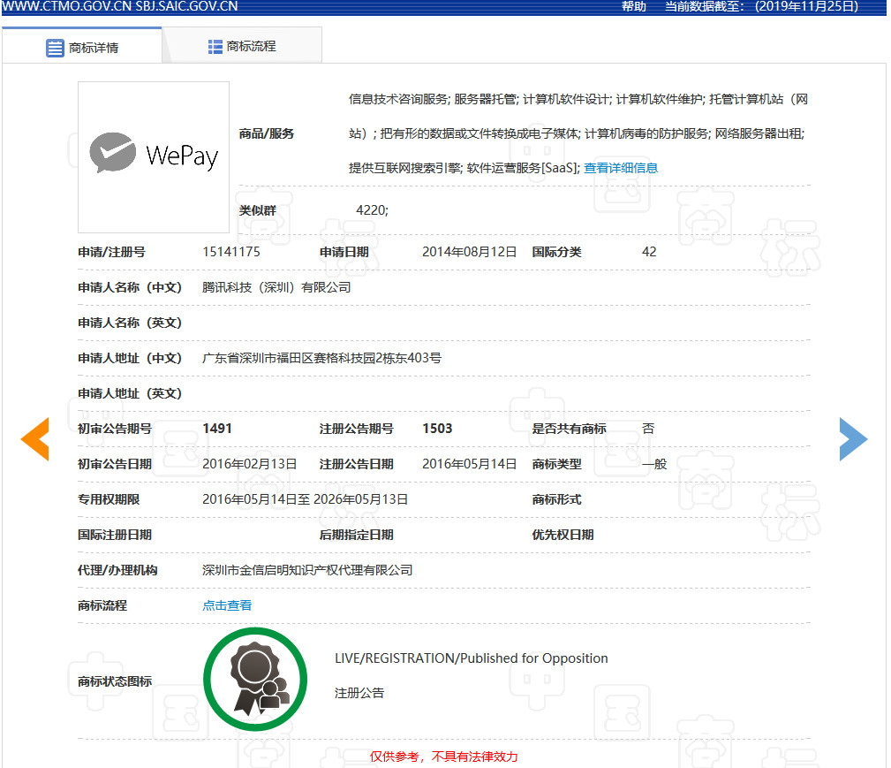Go to previous trademark with orange arrow
The width and height of the screenshot is (891, 768).
(x=35, y=438)
